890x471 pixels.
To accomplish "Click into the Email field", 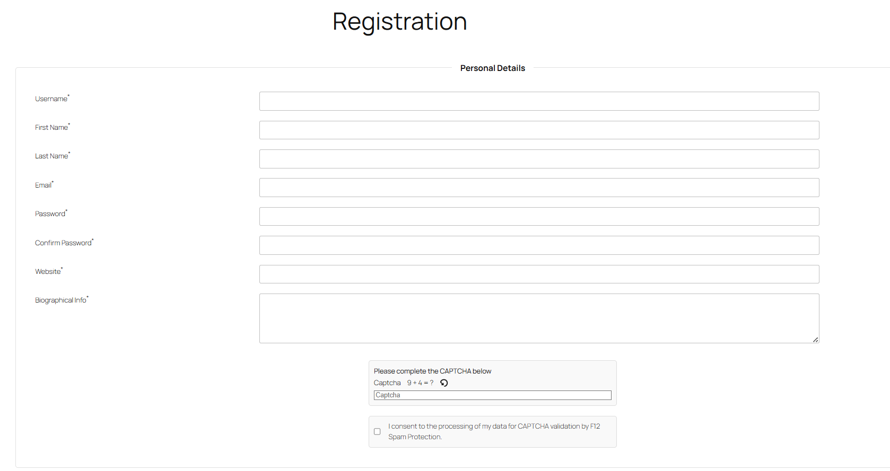I will [539, 188].
